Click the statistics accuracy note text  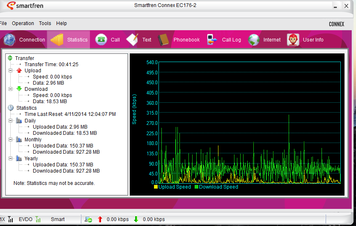tap(54, 183)
